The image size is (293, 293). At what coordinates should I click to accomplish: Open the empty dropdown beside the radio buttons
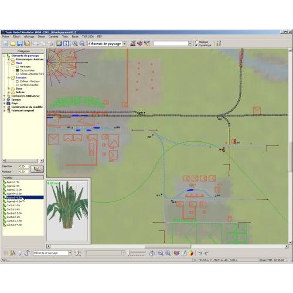[190, 43]
